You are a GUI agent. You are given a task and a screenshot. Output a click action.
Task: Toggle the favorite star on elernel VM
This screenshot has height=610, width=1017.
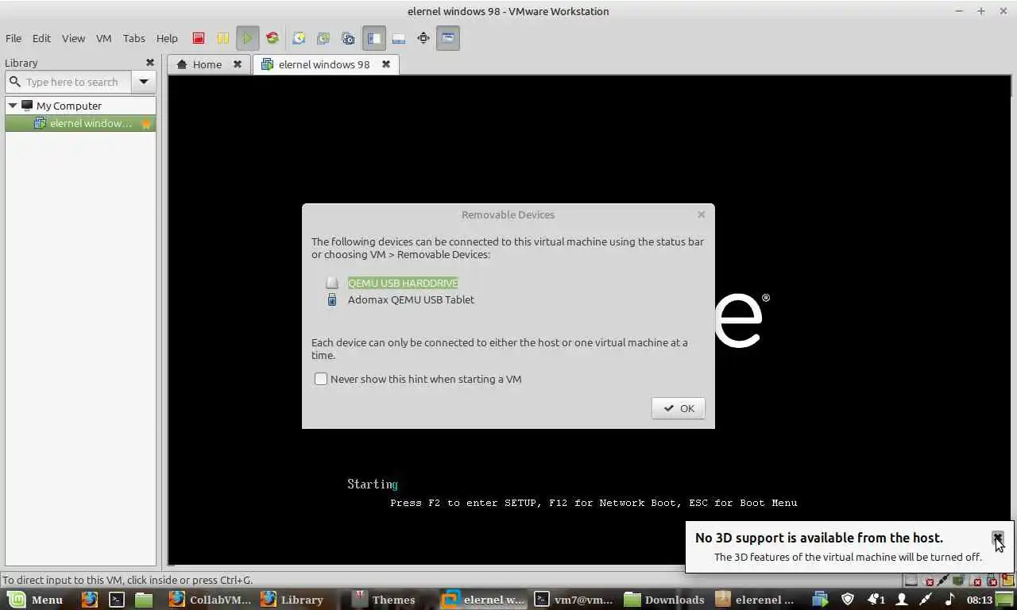pos(146,123)
